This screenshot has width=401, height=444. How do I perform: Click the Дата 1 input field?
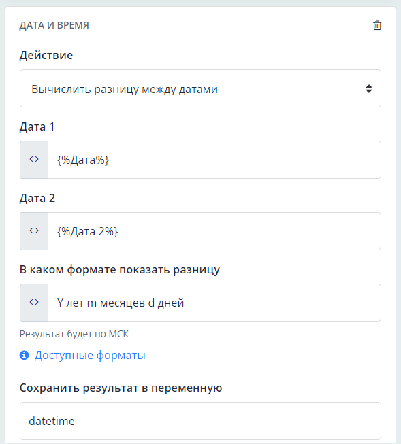(x=214, y=160)
